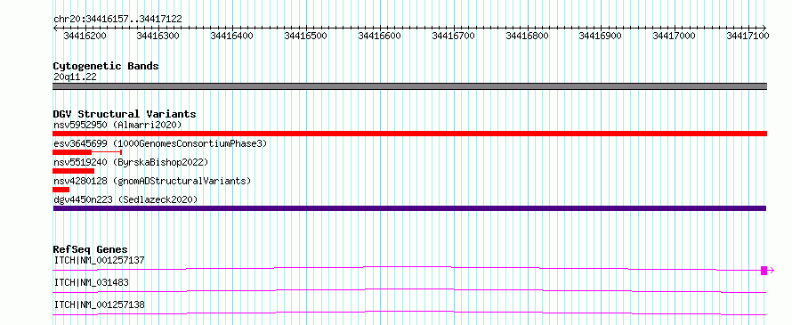Click the purple dgv4450n223 variant bar
The width and height of the screenshot is (792, 325).
[409, 208]
